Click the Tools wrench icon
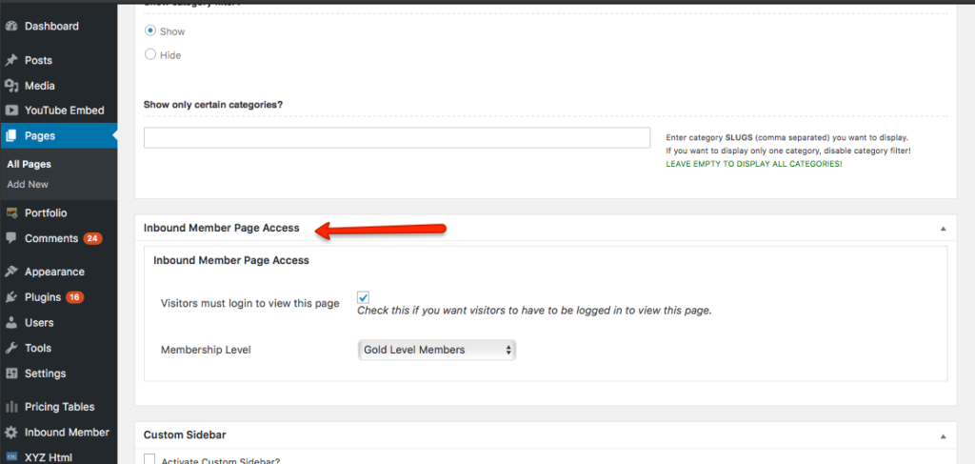 (x=10, y=349)
